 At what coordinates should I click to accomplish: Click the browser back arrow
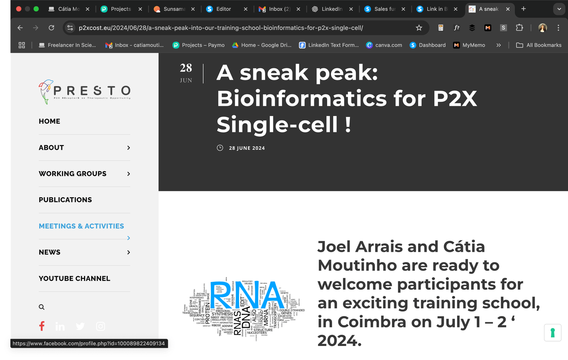[x=20, y=28]
